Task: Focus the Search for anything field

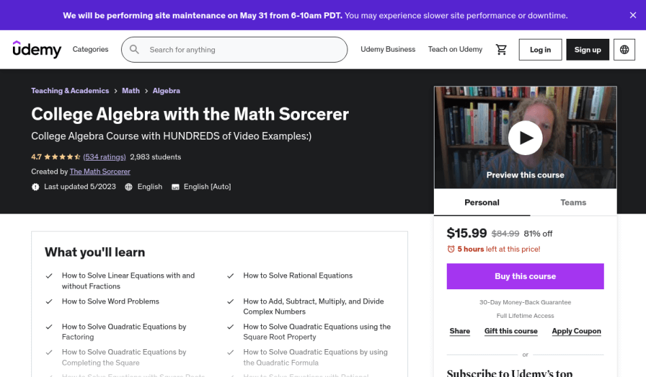Action: point(245,50)
